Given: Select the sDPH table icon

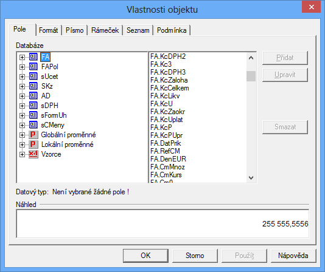Looking at the screenshot, I should click(33, 105).
